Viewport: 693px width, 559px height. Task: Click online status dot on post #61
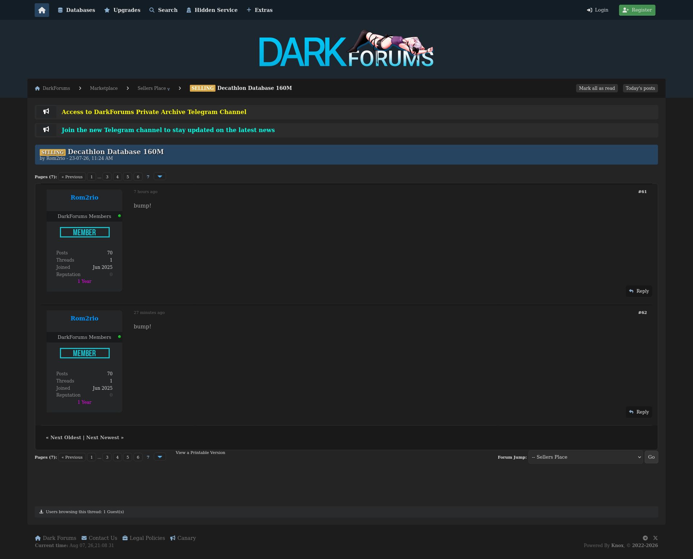pyautogui.click(x=119, y=216)
